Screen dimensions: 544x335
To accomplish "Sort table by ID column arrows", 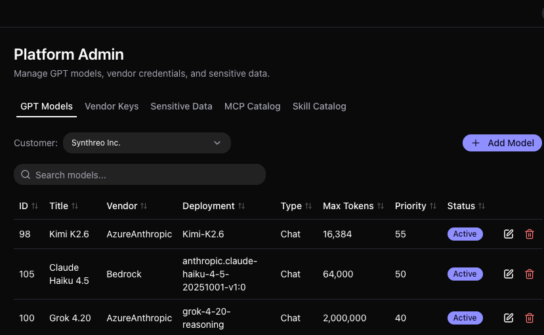I will coord(35,206).
